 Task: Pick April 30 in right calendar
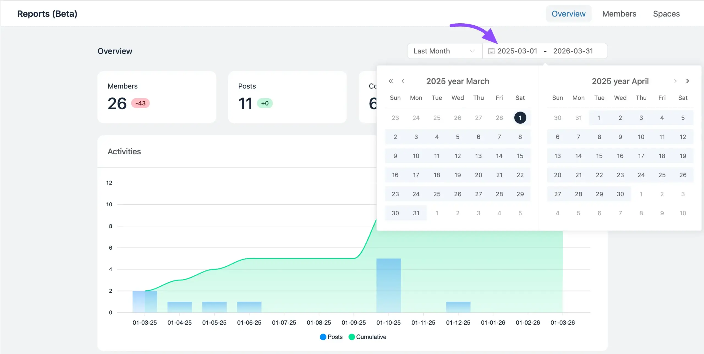[x=620, y=194]
